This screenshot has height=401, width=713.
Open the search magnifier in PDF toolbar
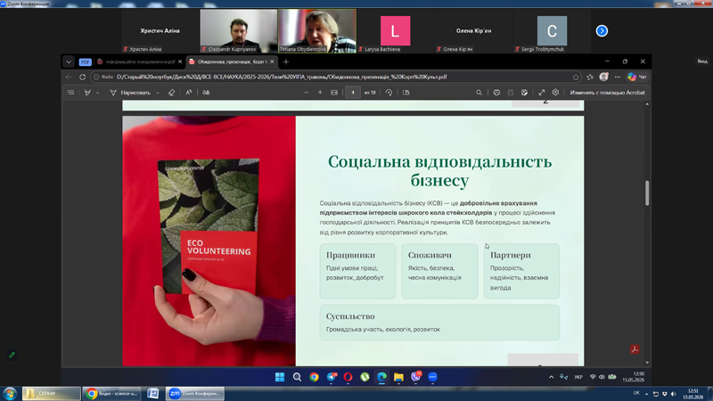tap(479, 93)
